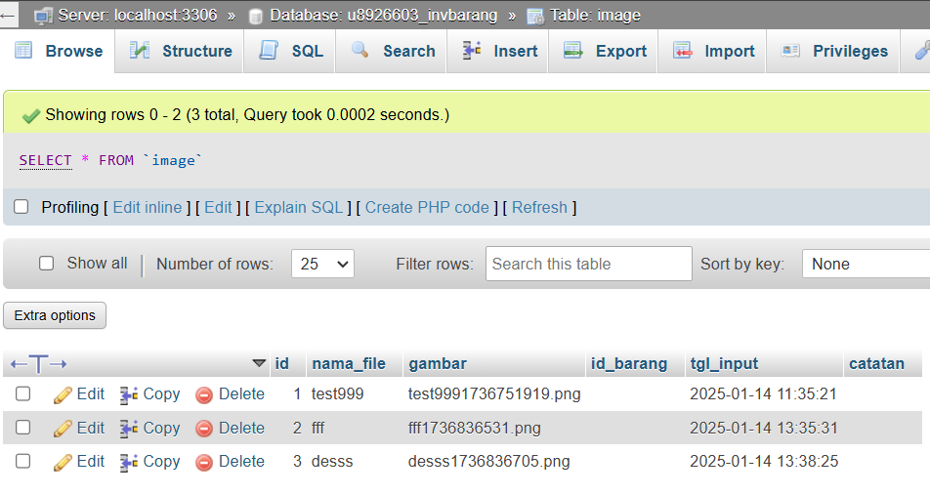Click the Copy icon for fff row
This screenshot has width=930, height=495.
129,428
